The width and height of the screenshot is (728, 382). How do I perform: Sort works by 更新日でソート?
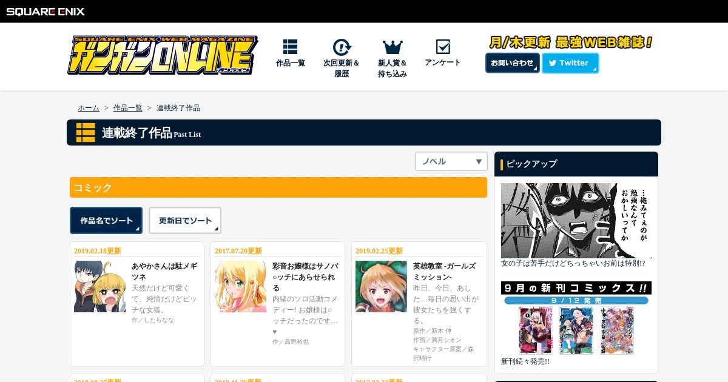coord(185,221)
